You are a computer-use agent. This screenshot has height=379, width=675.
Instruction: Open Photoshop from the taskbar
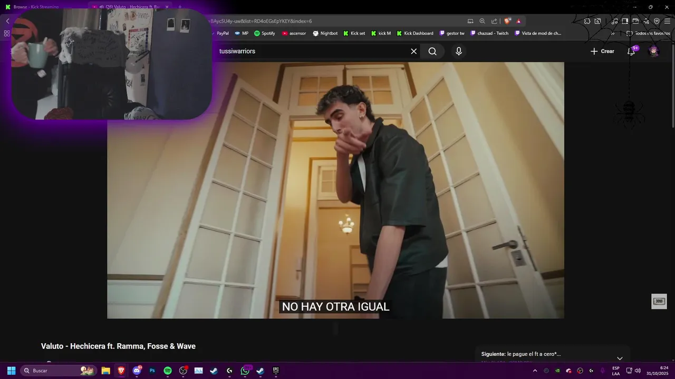click(x=152, y=371)
